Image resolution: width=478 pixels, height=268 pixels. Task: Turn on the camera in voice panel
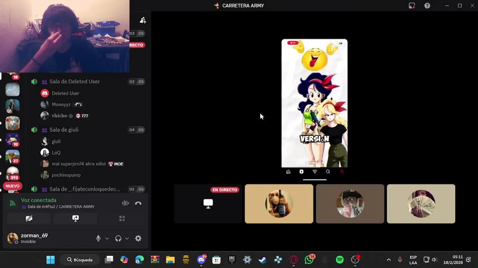[x=29, y=218]
